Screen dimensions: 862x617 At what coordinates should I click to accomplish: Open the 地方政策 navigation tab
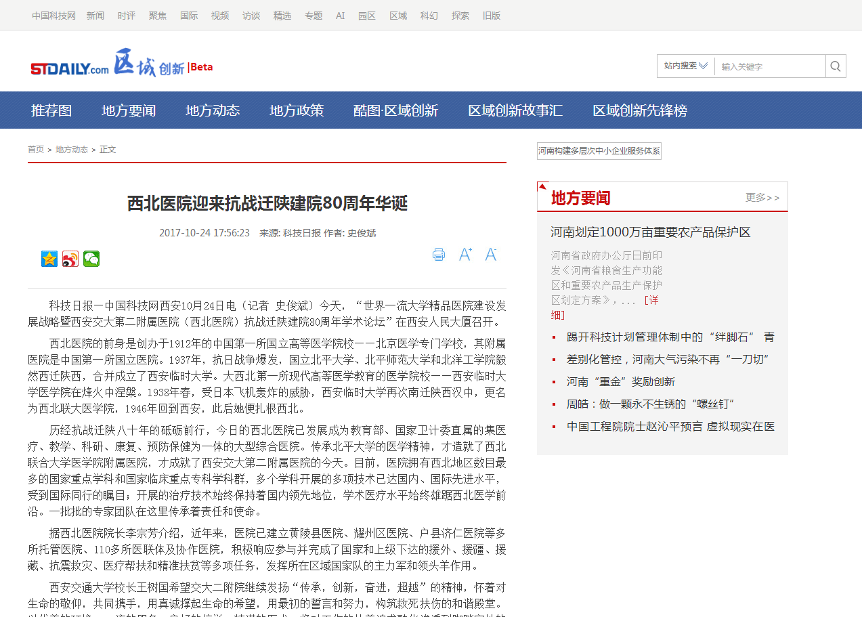click(297, 110)
